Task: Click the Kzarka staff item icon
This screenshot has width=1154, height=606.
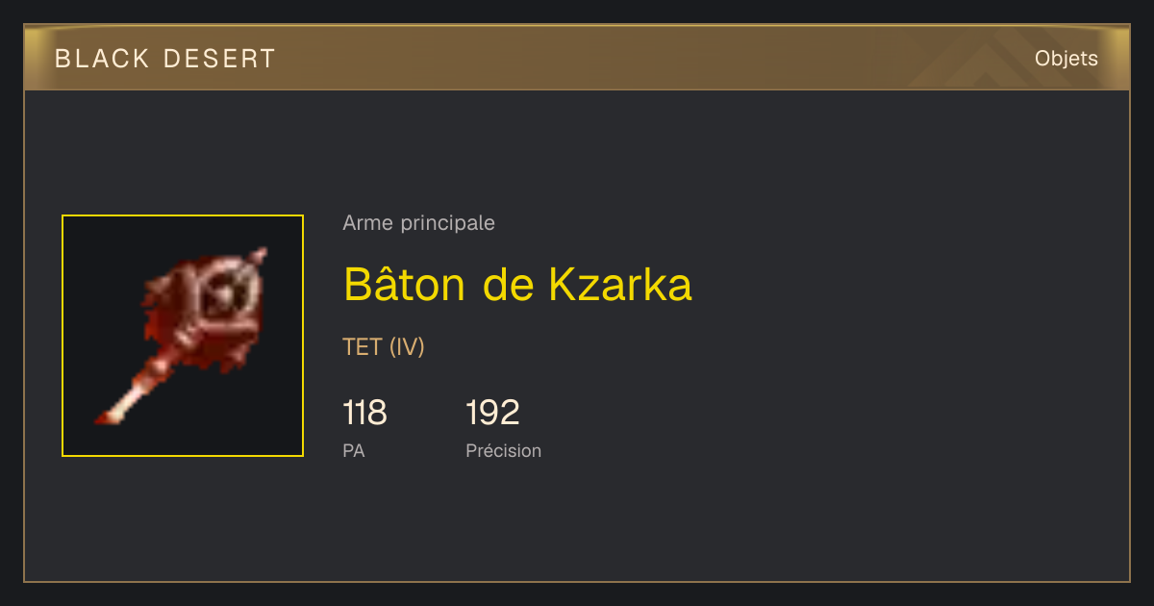Action: pos(183,336)
